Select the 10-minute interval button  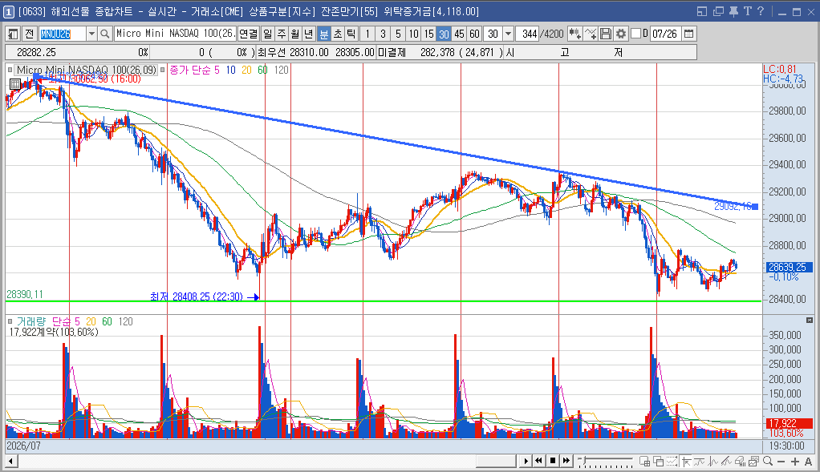click(414, 34)
